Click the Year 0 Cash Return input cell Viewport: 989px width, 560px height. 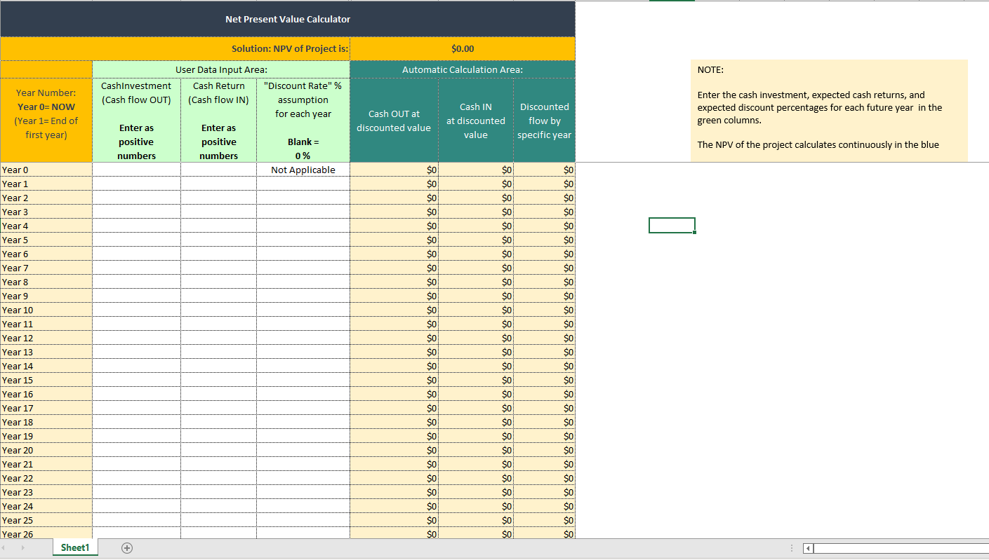coord(218,170)
